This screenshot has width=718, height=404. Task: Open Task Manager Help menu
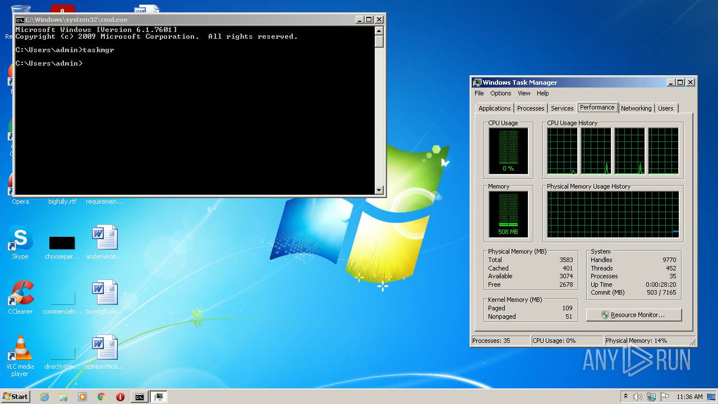pyautogui.click(x=542, y=93)
